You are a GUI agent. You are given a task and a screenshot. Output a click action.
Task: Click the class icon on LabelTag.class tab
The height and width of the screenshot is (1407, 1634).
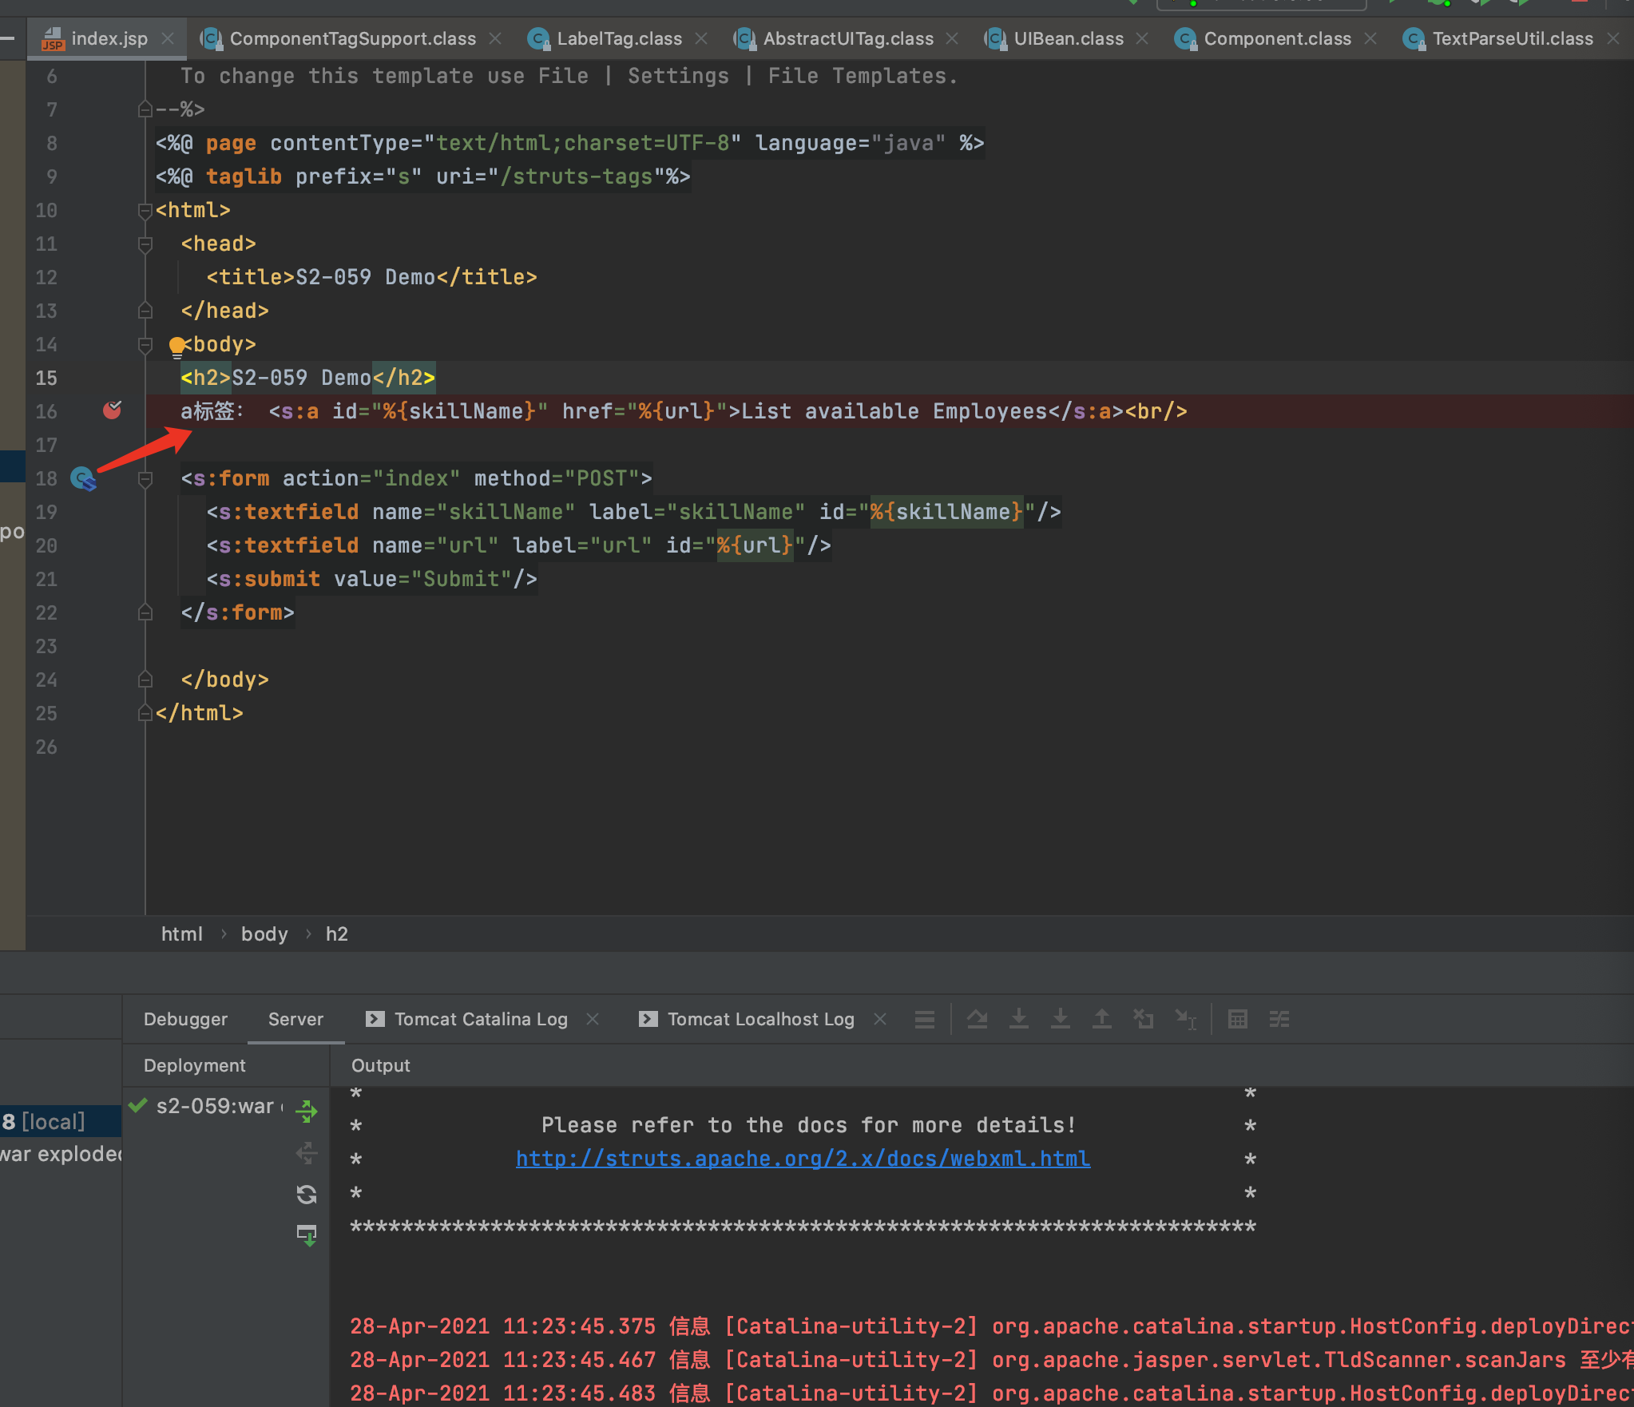pyautogui.click(x=539, y=39)
